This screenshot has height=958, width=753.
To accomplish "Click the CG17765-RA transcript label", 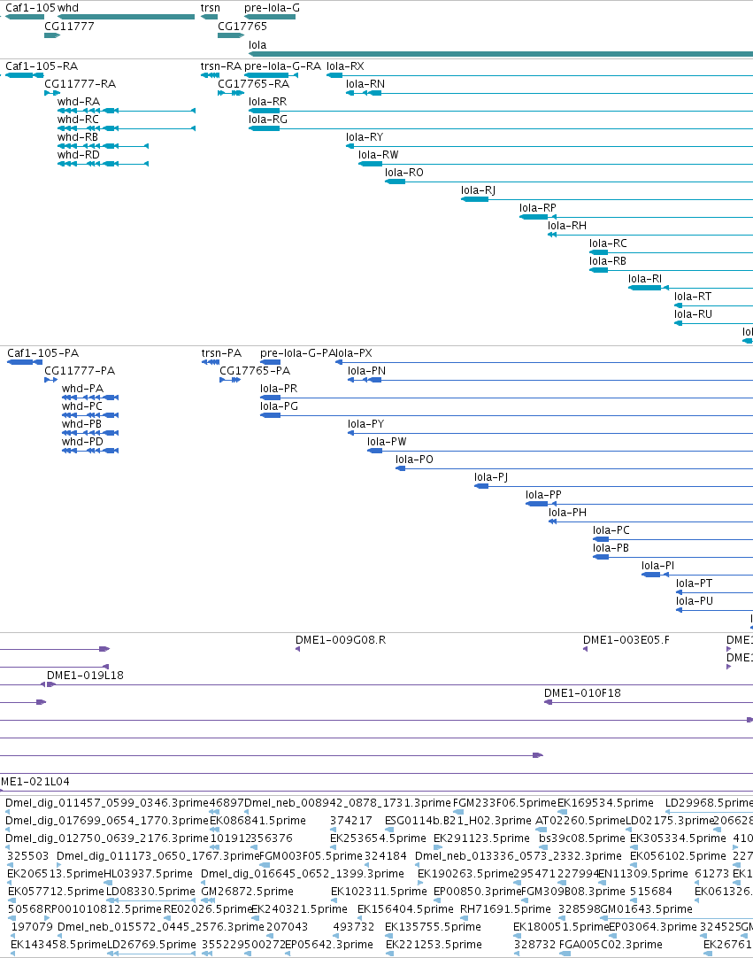I will click(x=253, y=84).
